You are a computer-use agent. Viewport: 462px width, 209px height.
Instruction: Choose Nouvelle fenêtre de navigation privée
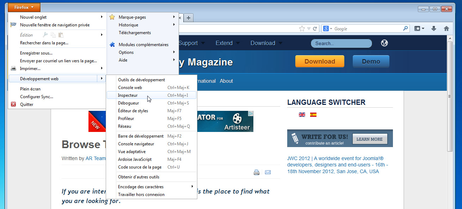click(55, 25)
